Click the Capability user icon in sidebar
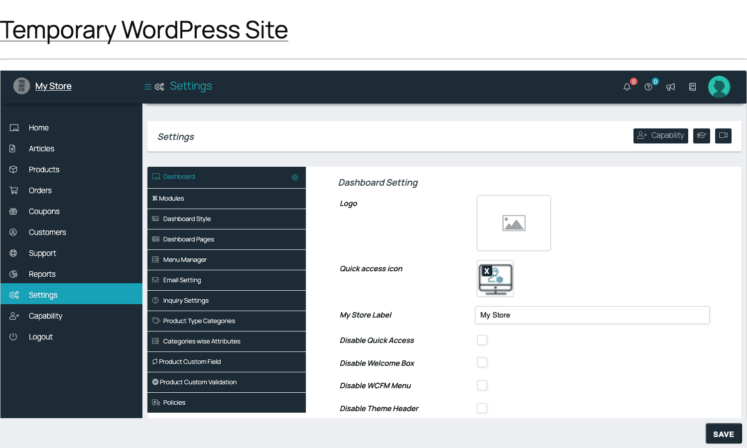The height and width of the screenshot is (448, 747). pyautogui.click(x=14, y=316)
